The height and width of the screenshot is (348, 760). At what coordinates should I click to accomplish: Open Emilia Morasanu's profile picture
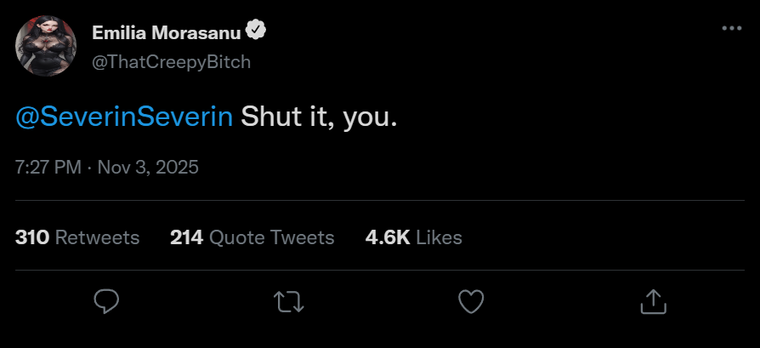[x=41, y=46]
